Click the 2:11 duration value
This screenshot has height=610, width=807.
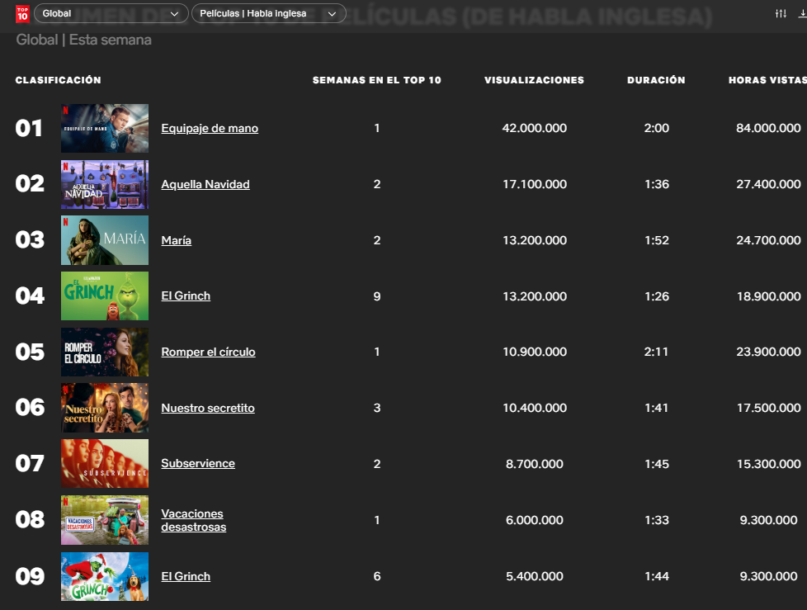click(656, 352)
